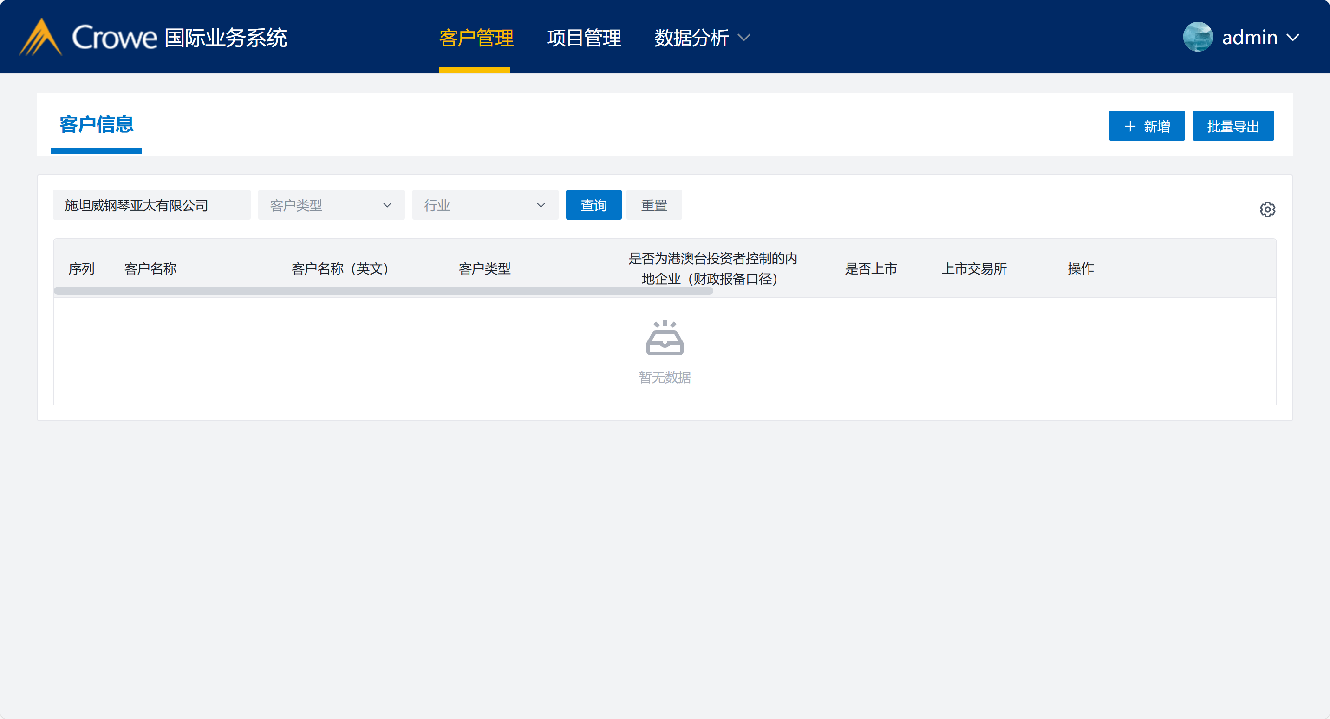Image resolution: width=1330 pixels, height=719 pixels.
Task: Click the 客户名称 column header
Action: tap(150, 268)
